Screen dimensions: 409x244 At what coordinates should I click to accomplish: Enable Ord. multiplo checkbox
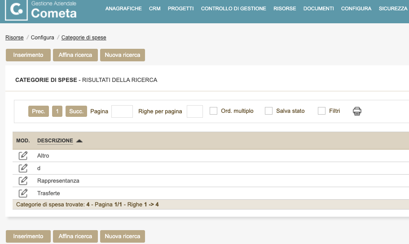tap(214, 111)
